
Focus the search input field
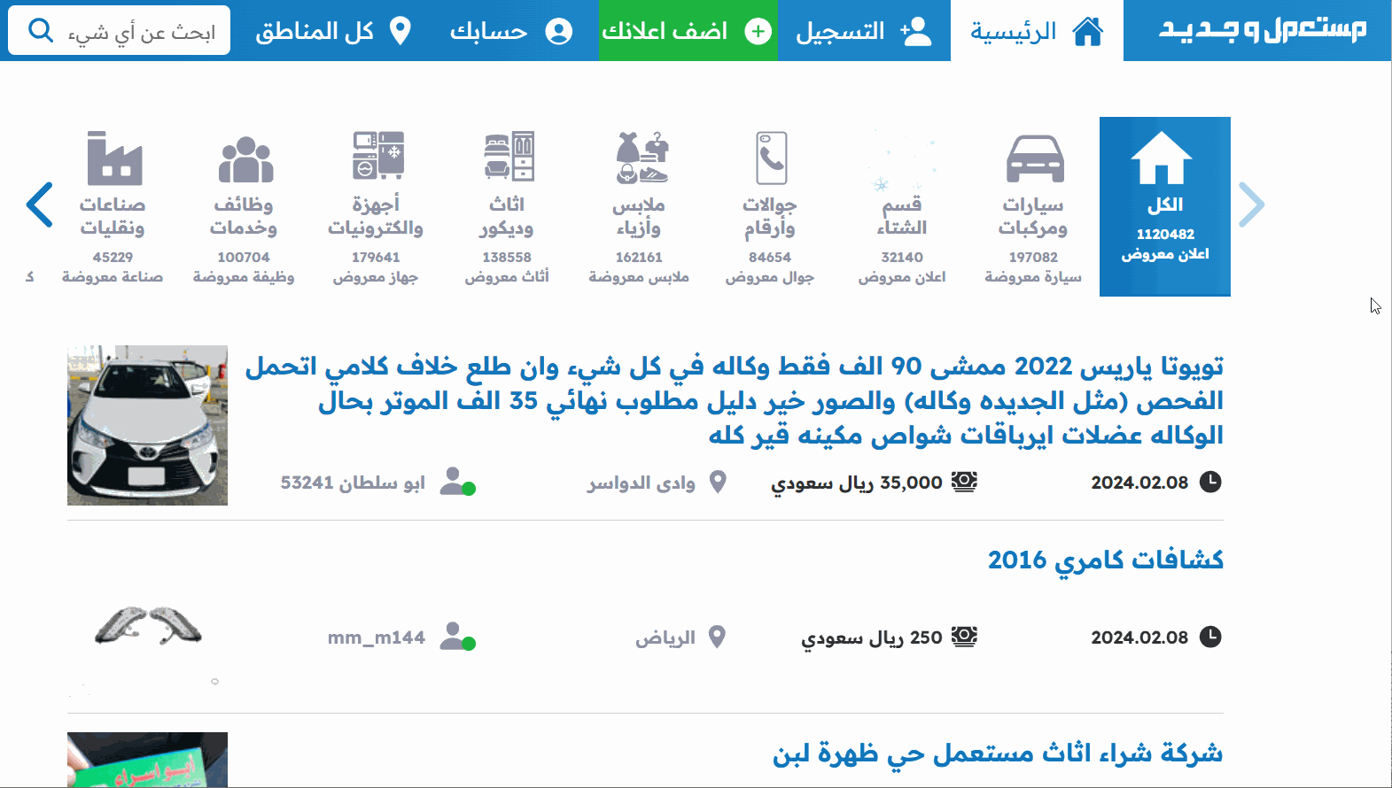(x=142, y=32)
